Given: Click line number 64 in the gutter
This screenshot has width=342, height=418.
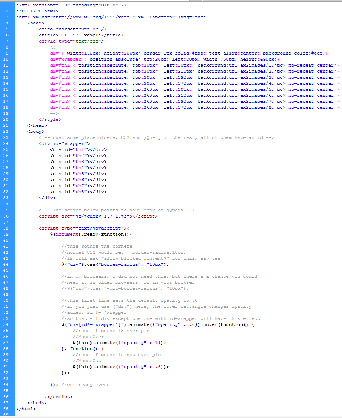Looking at the screenshot, I should [6, 385].
